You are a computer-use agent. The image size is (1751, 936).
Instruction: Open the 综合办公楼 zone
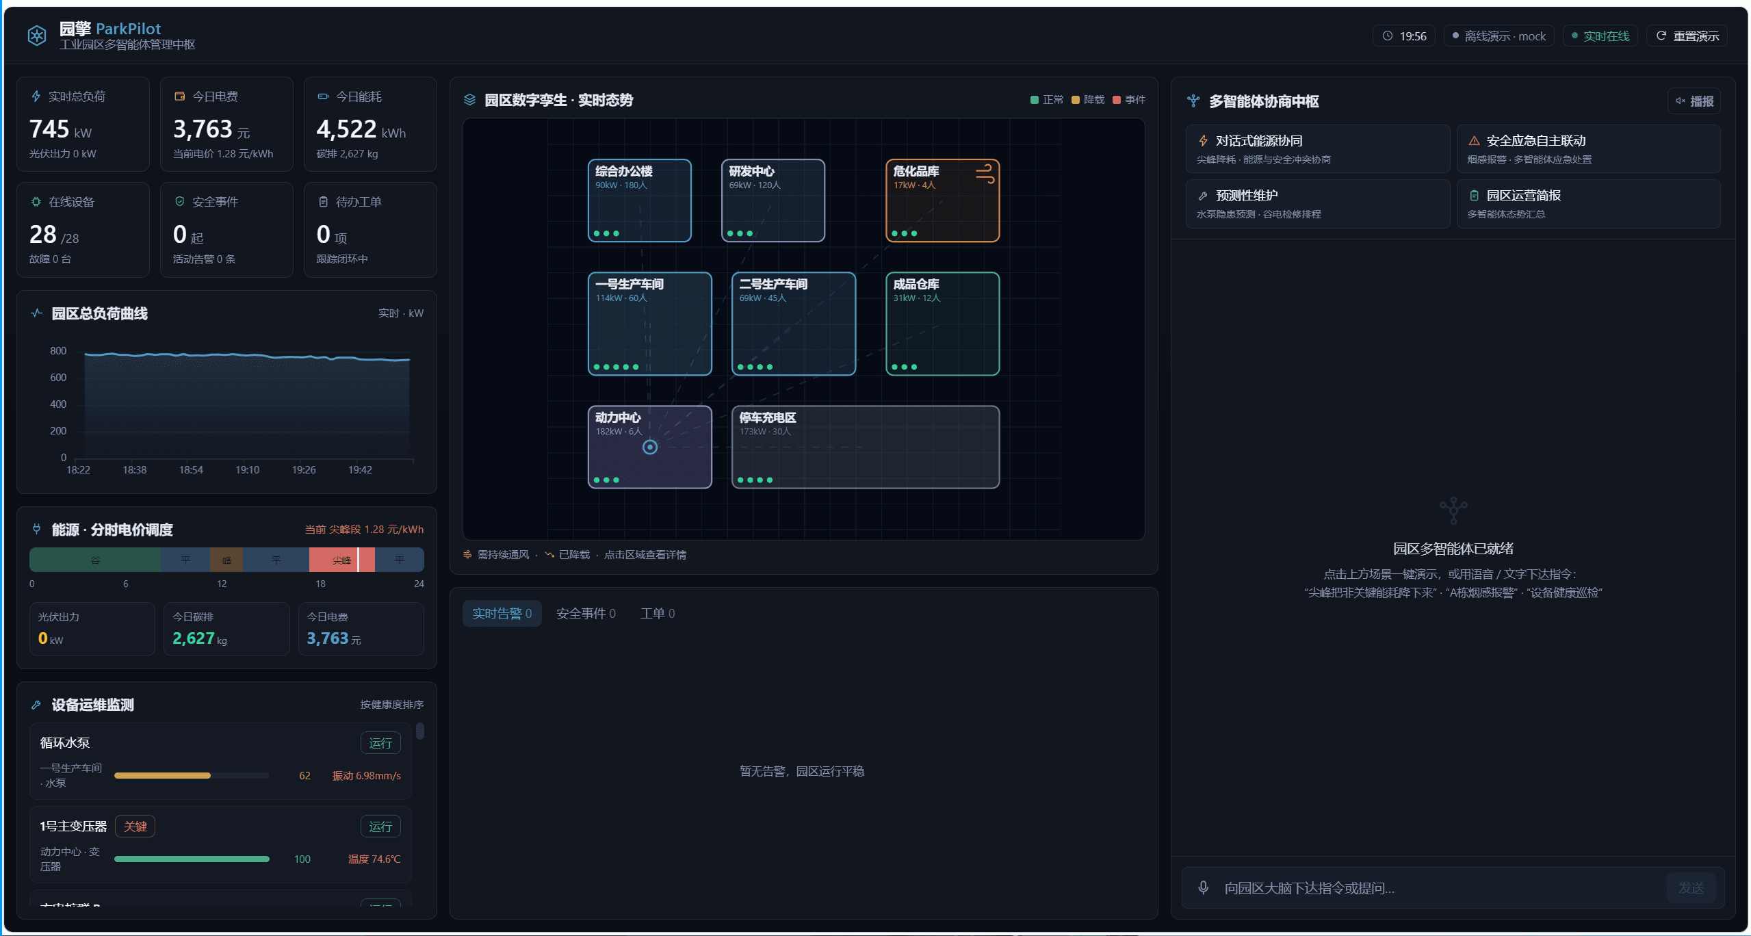640,200
